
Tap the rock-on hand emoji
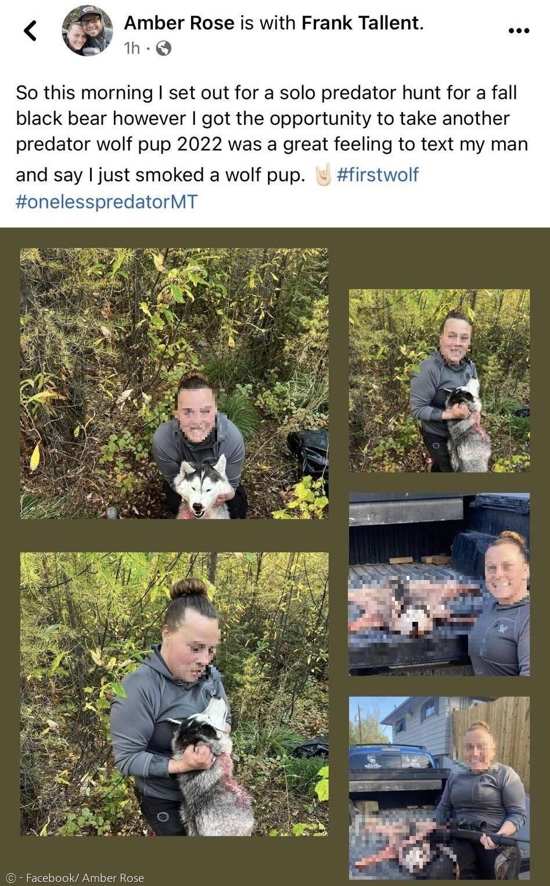click(322, 175)
